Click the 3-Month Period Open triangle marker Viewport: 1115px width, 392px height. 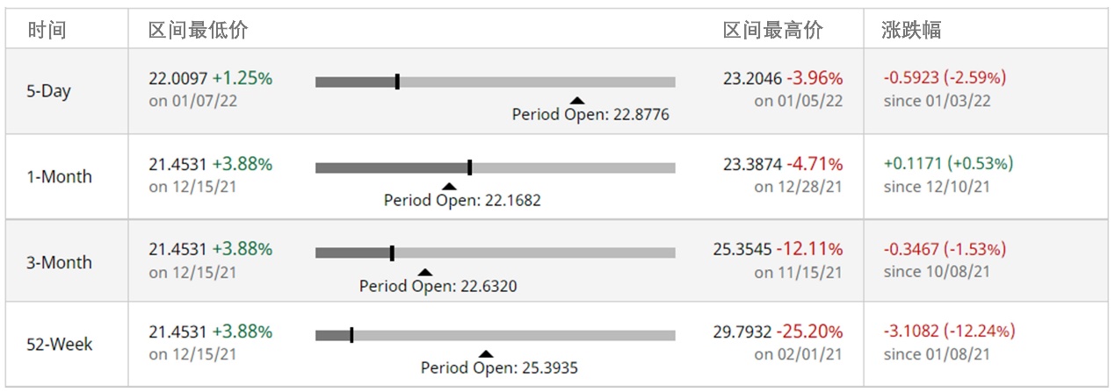[424, 272]
